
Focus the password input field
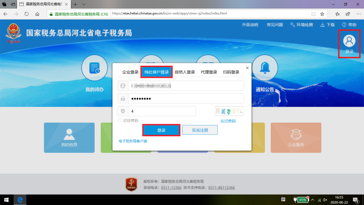pyautogui.click(x=186, y=98)
